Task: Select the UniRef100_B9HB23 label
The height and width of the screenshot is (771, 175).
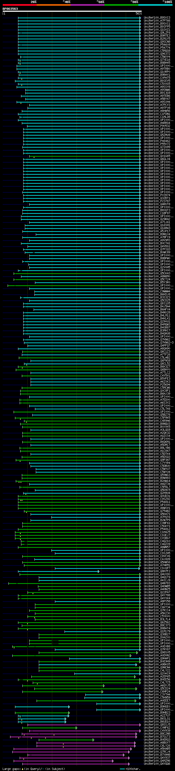Action: click(157, 713)
